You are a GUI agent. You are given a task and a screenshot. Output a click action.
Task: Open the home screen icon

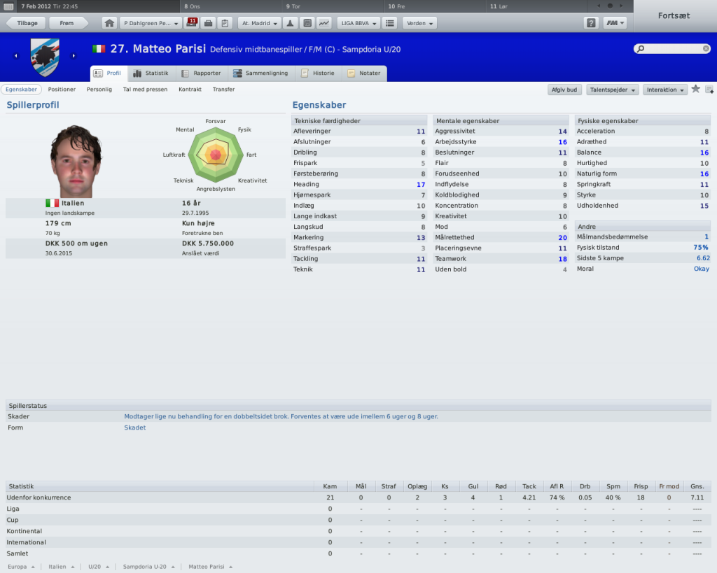click(x=109, y=23)
